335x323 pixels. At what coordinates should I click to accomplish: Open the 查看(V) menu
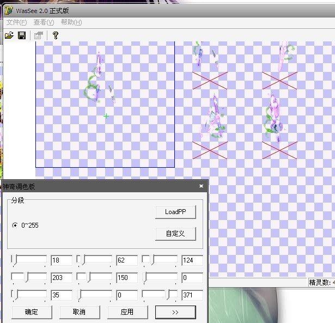(x=44, y=22)
